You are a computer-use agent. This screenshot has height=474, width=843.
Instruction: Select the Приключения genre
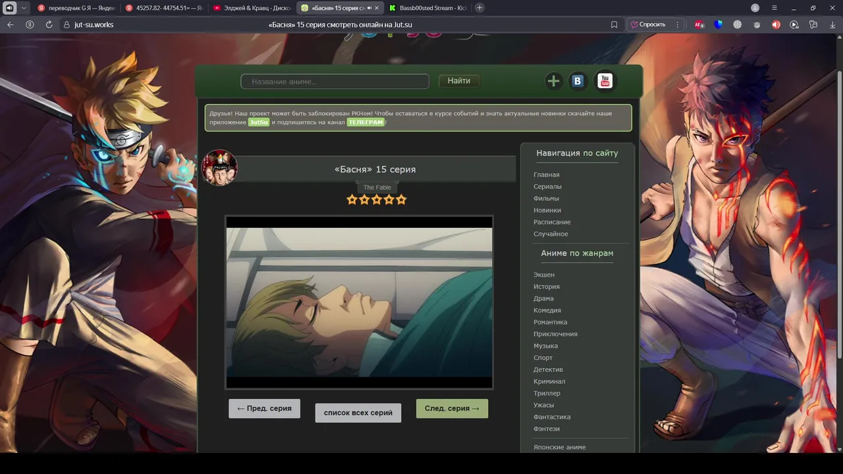(x=555, y=334)
